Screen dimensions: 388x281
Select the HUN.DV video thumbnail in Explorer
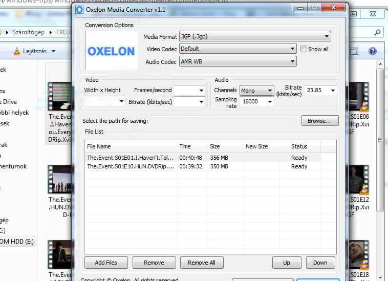click(x=60, y=179)
